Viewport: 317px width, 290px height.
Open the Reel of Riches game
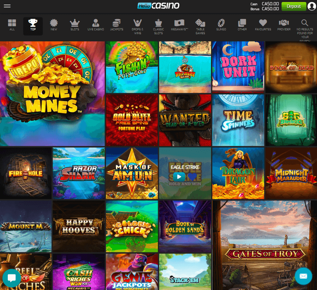(x=26, y=272)
